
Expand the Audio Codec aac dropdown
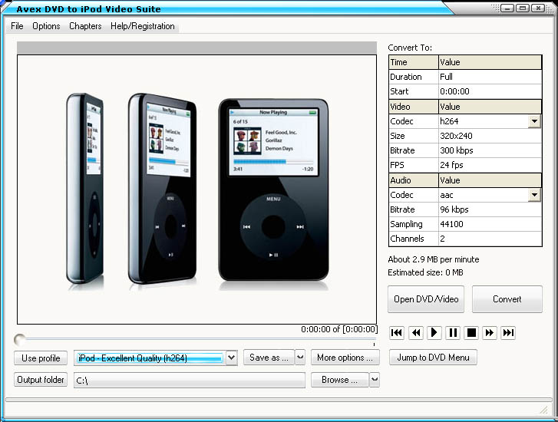click(534, 195)
